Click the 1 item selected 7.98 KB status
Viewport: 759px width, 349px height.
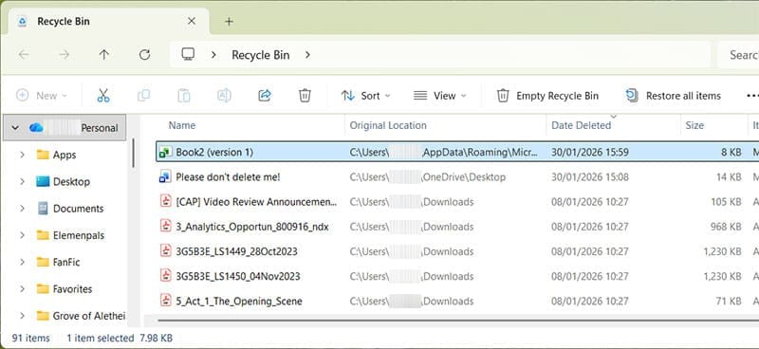pos(120,338)
